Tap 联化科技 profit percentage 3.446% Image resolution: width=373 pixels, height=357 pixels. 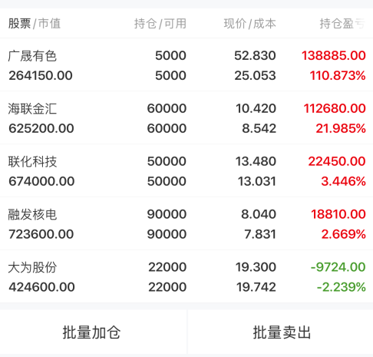tap(343, 181)
